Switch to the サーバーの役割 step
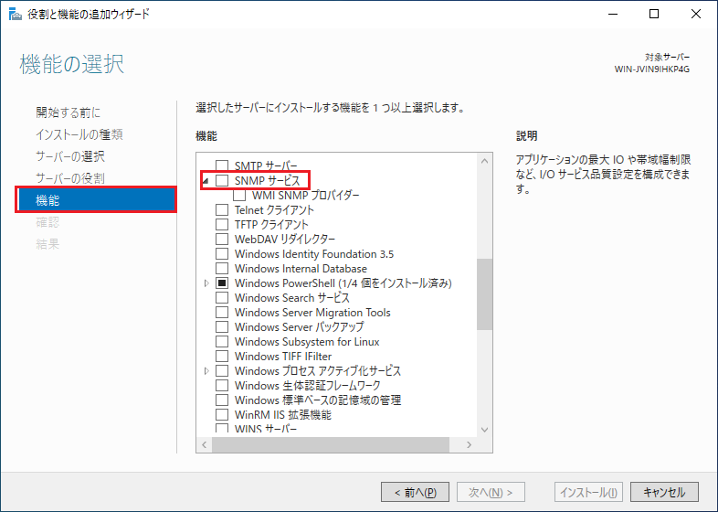 70,178
